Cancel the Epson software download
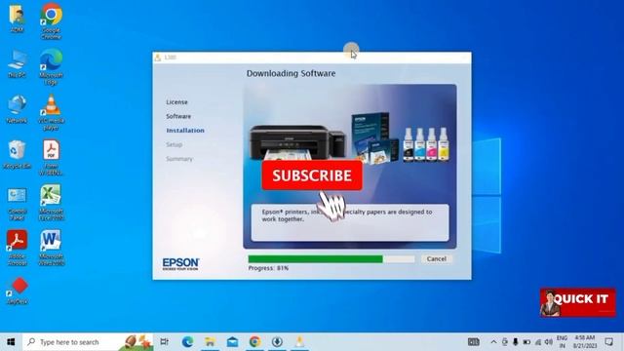624x351 pixels. 436,258
